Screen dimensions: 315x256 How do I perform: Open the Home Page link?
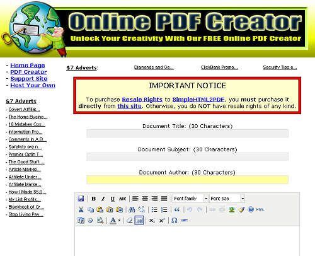pos(28,66)
